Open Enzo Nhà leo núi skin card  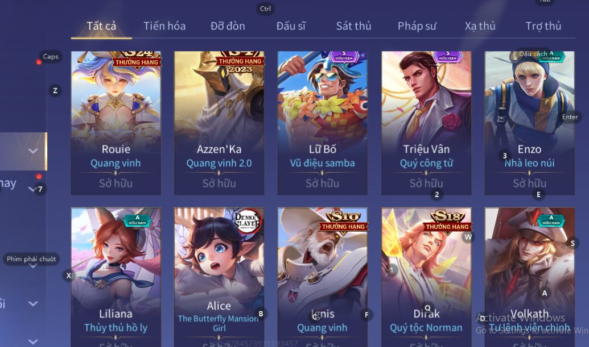point(529,123)
